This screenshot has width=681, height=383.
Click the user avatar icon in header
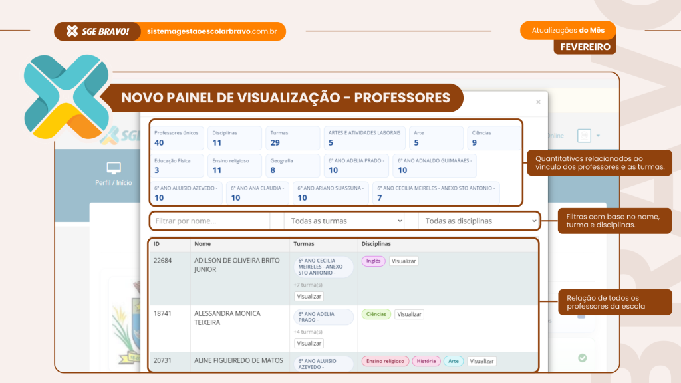[583, 135]
